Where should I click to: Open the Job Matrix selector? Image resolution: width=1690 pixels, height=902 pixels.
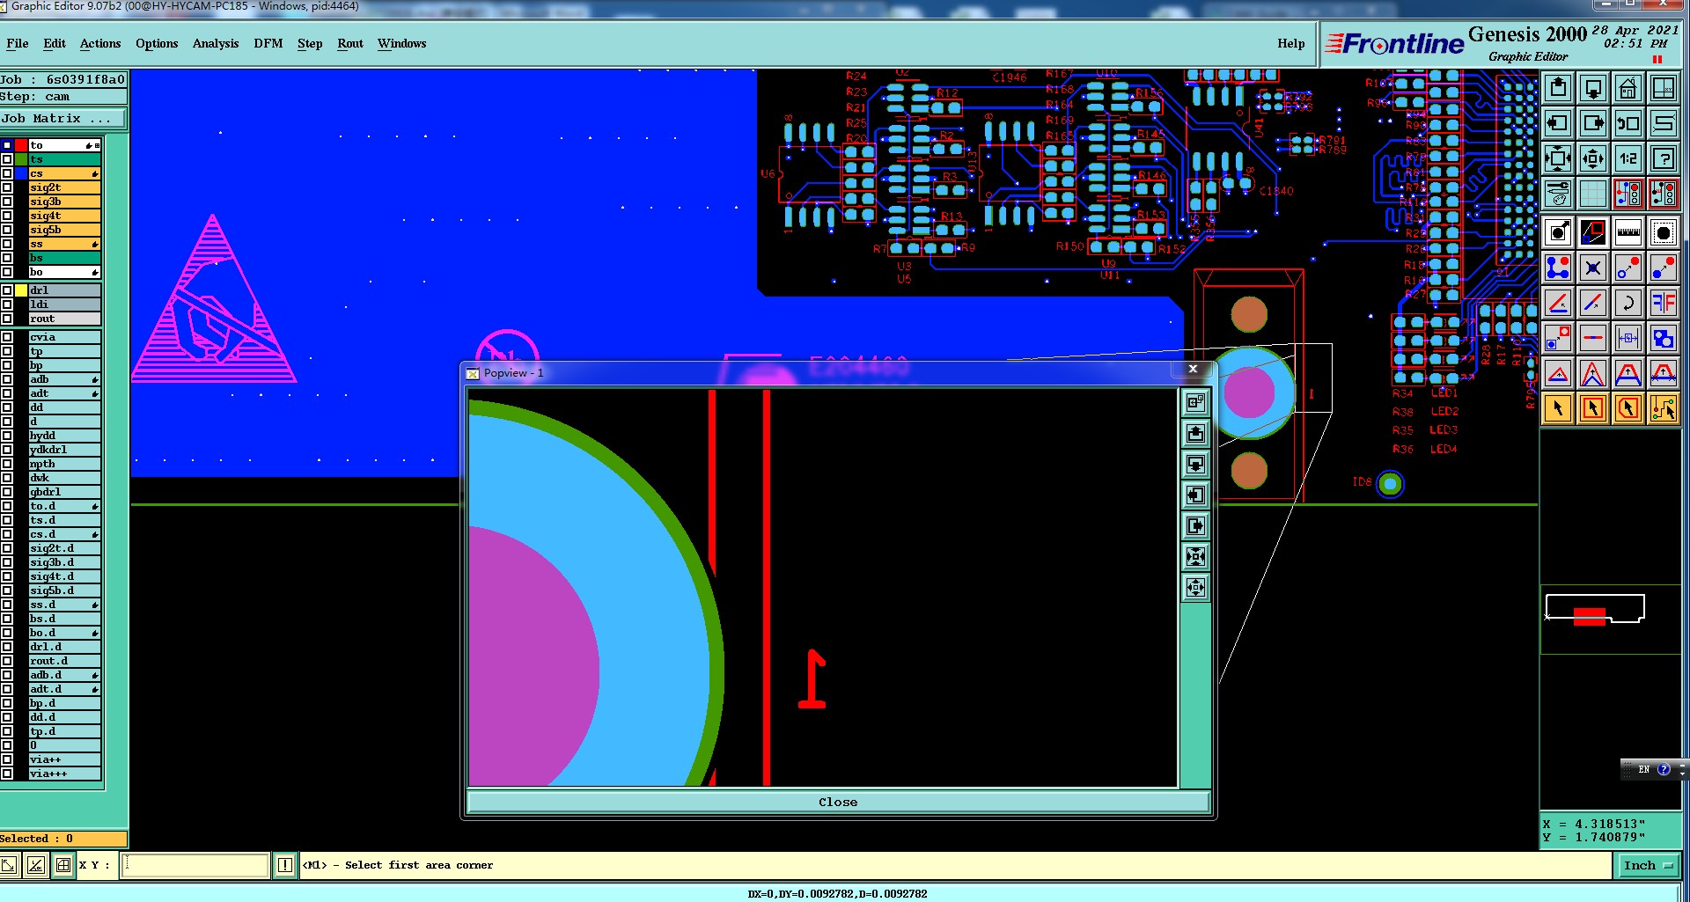62,118
